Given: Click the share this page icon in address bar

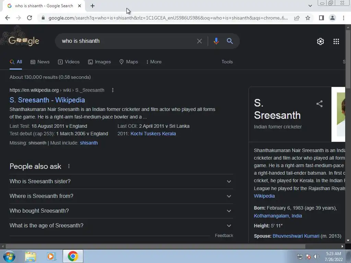Looking at the screenshot, I should click(x=297, y=18).
